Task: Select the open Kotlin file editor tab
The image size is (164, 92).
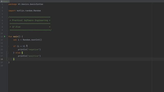Action: pos(5,1)
